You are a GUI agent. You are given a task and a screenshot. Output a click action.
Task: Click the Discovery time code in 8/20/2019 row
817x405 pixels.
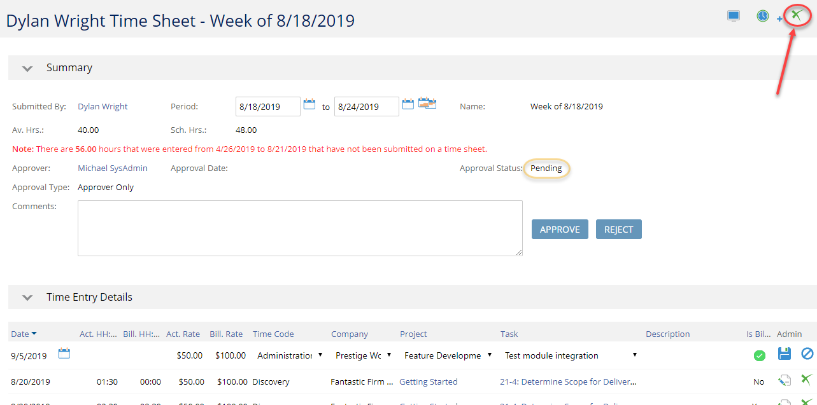point(271,381)
